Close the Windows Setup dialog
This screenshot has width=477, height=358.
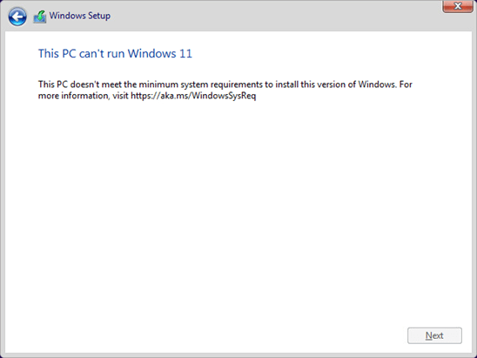pyautogui.click(x=458, y=6)
